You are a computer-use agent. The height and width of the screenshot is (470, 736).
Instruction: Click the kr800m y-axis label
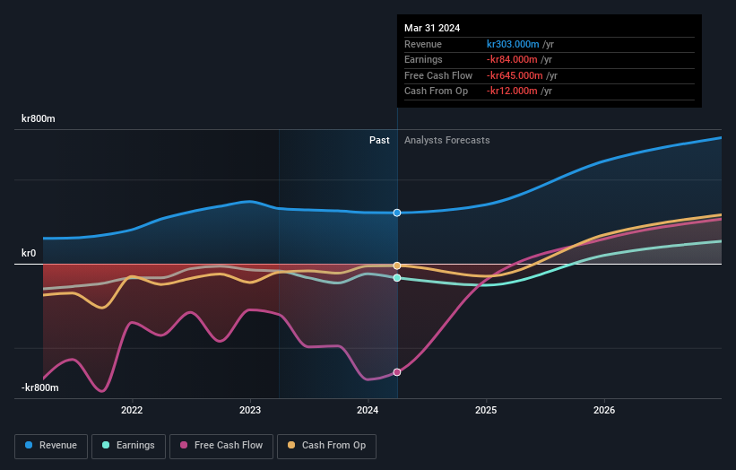(x=38, y=118)
